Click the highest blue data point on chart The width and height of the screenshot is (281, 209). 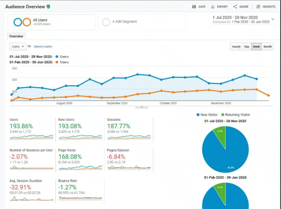(137, 74)
